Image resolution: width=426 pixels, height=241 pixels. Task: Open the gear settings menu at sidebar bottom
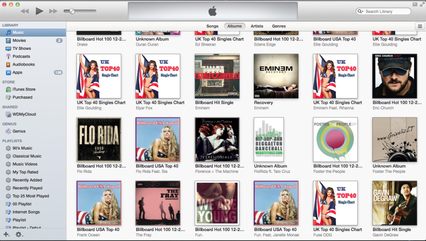(x=19, y=234)
